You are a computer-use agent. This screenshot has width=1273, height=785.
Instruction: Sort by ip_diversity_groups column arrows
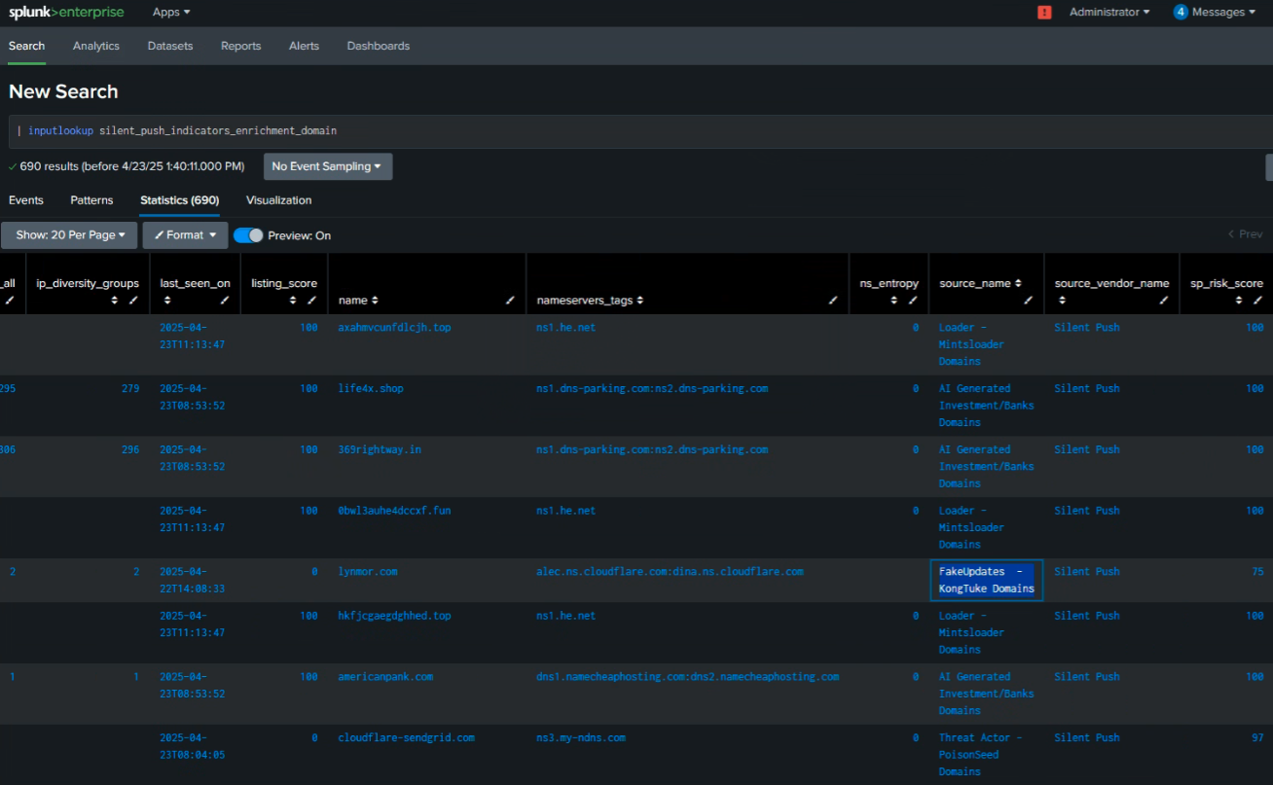115,301
